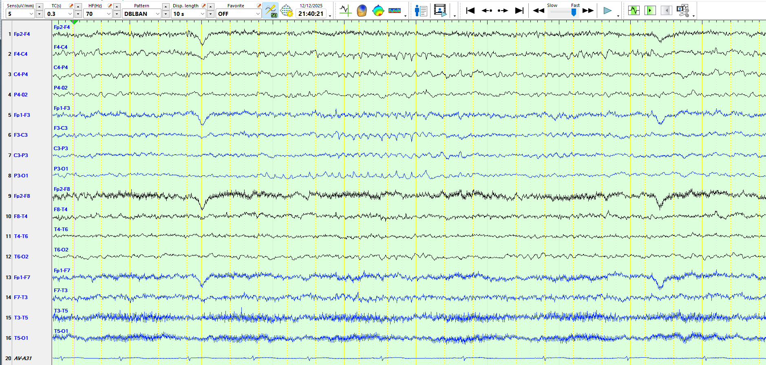Click the green triangle time marker

[x=74, y=22]
